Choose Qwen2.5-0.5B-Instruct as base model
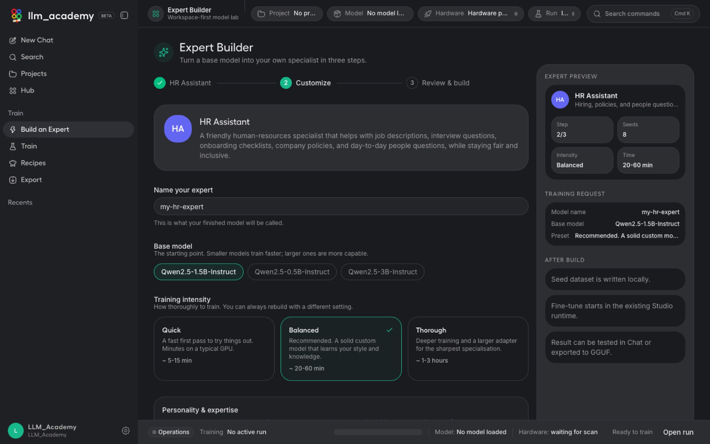Screen dimensions: 710x444 click(292, 272)
